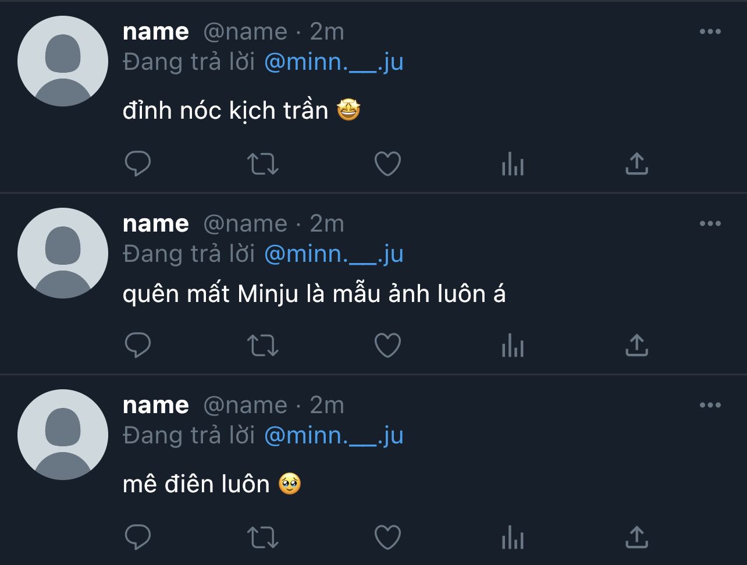Like the "quên mất Minju" tweet
This screenshot has width=747, height=565.
(387, 346)
